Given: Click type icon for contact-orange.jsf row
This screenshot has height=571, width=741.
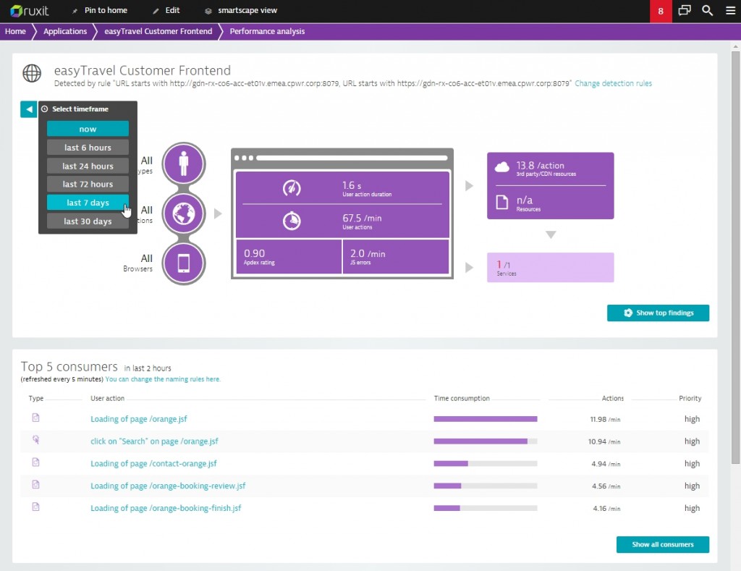Looking at the screenshot, I should (x=36, y=462).
